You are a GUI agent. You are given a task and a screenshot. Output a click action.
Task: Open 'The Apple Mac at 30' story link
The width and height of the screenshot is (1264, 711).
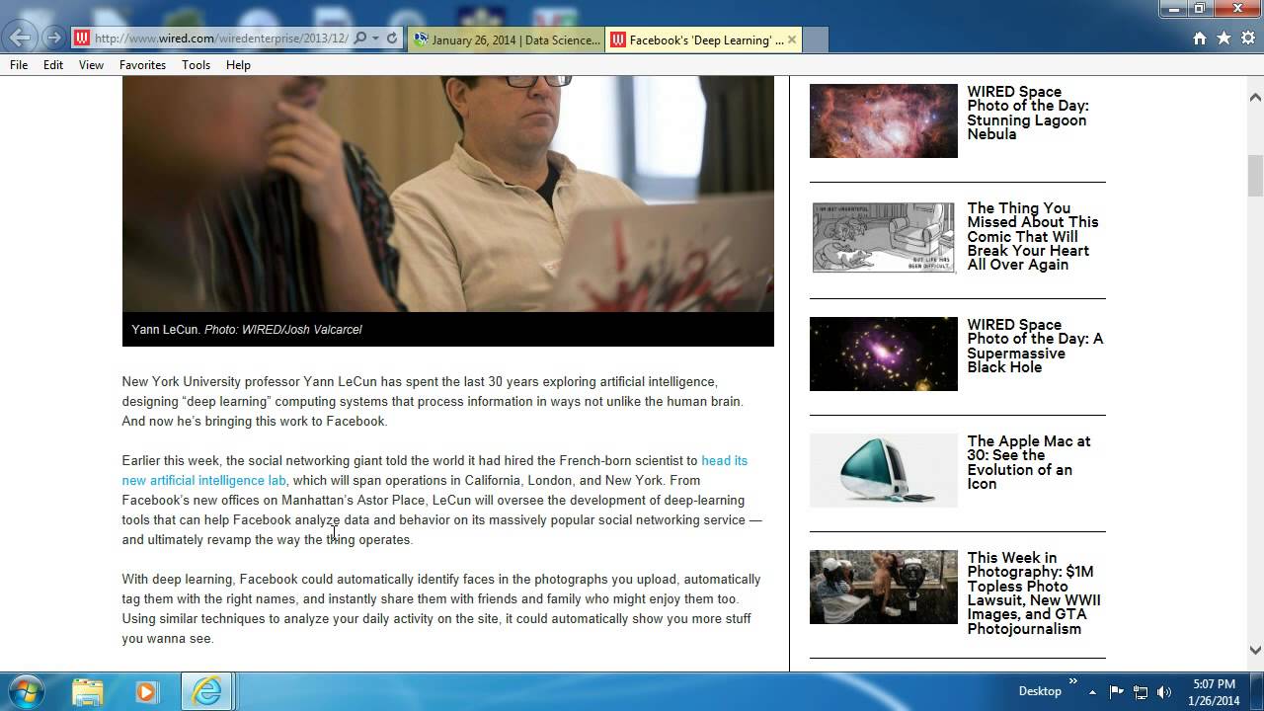(1029, 462)
